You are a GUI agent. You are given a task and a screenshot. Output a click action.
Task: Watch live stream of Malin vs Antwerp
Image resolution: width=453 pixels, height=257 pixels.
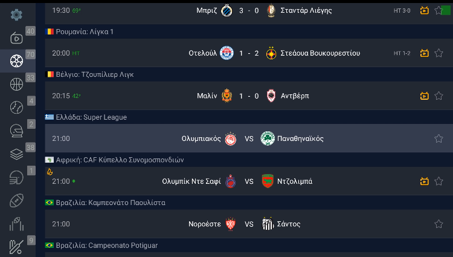425,96
